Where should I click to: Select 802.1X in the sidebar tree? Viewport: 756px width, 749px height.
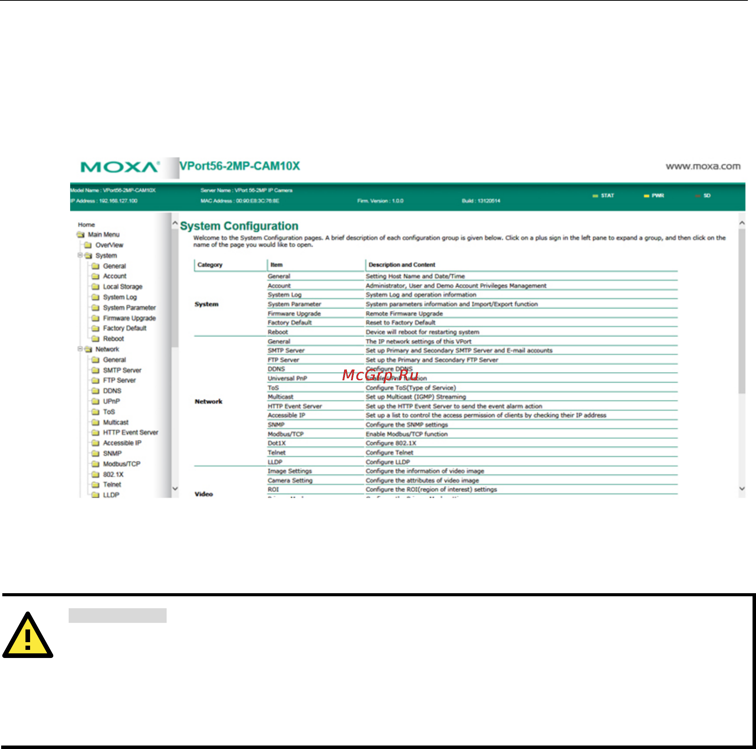[113, 474]
